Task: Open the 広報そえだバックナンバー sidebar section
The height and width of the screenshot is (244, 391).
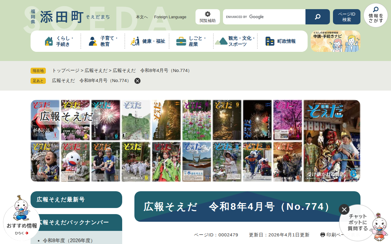Action: pyautogui.click(x=76, y=222)
